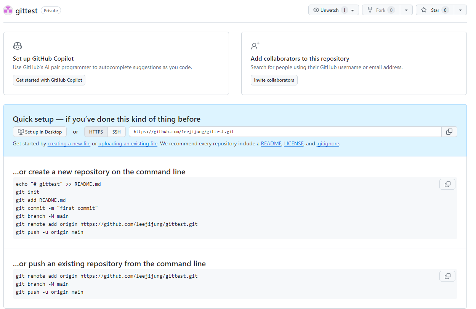The width and height of the screenshot is (476, 309).
Task: Click the create a new repository heading
Action: pyautogui.click(x=99, y=172)
